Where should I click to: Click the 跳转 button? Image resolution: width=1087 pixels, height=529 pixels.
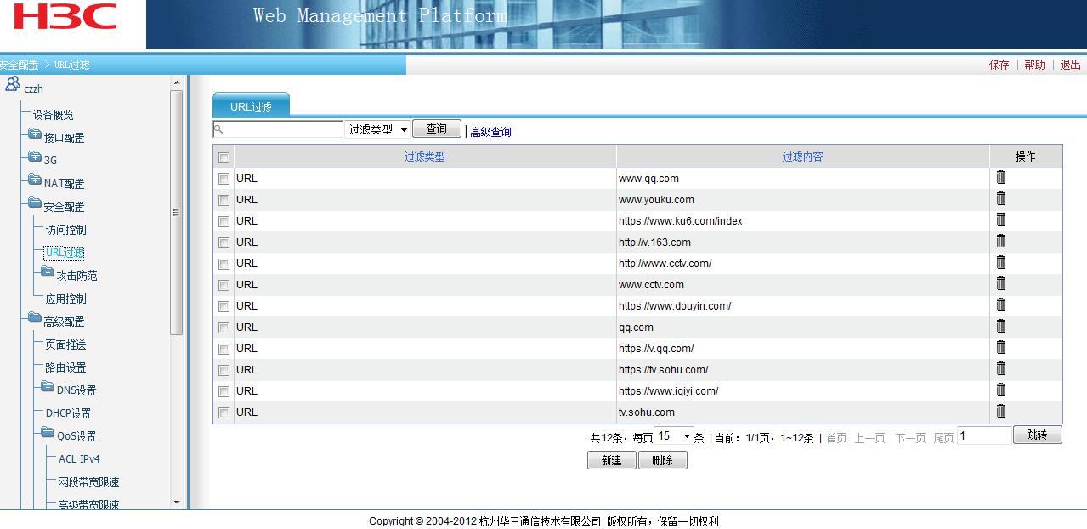point(1037,435)
